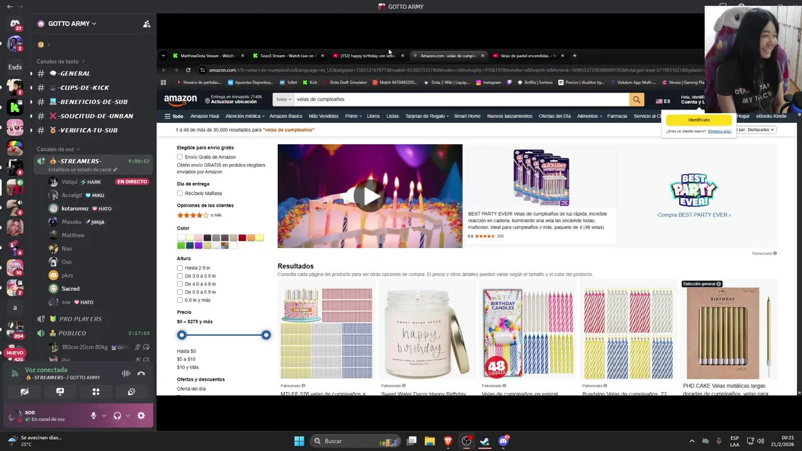The width and height of the screenshot is (802, 451).
Task: Turn on camera in Discord voice panel
Action: (24, 391)
